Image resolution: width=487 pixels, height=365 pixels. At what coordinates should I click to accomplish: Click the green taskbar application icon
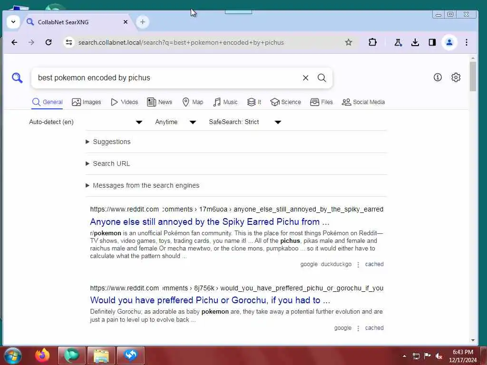coord(72,355)
